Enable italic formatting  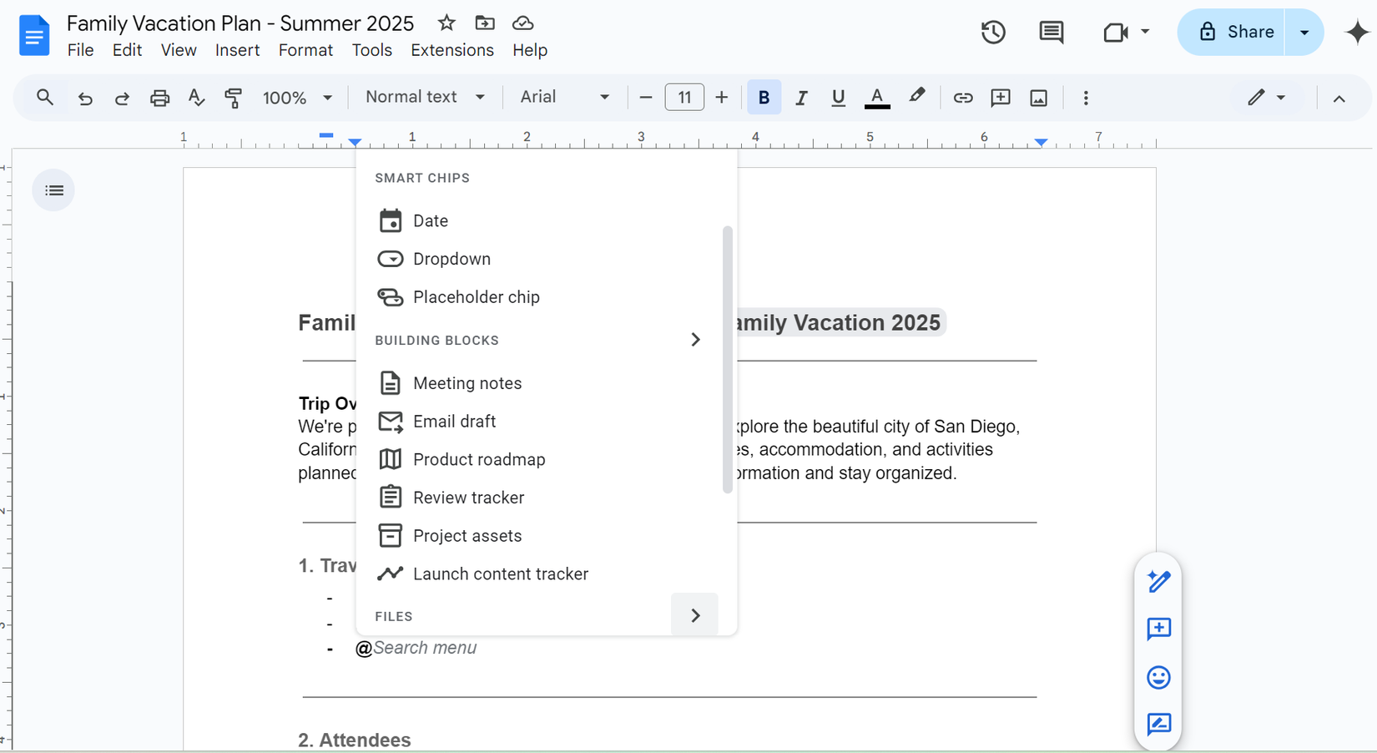[x=801, y=98]
